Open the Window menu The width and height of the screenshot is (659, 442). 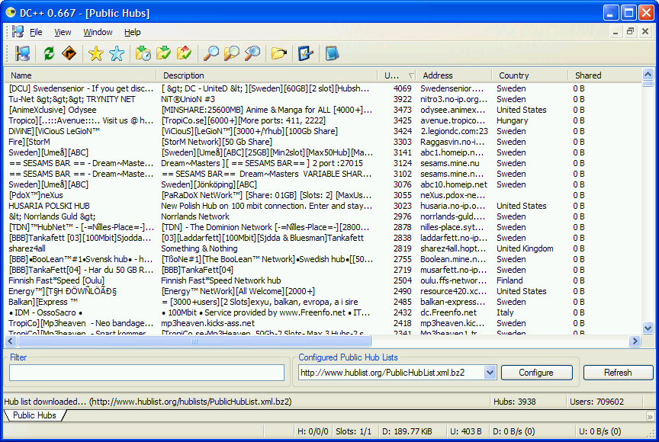coord(98,32)
